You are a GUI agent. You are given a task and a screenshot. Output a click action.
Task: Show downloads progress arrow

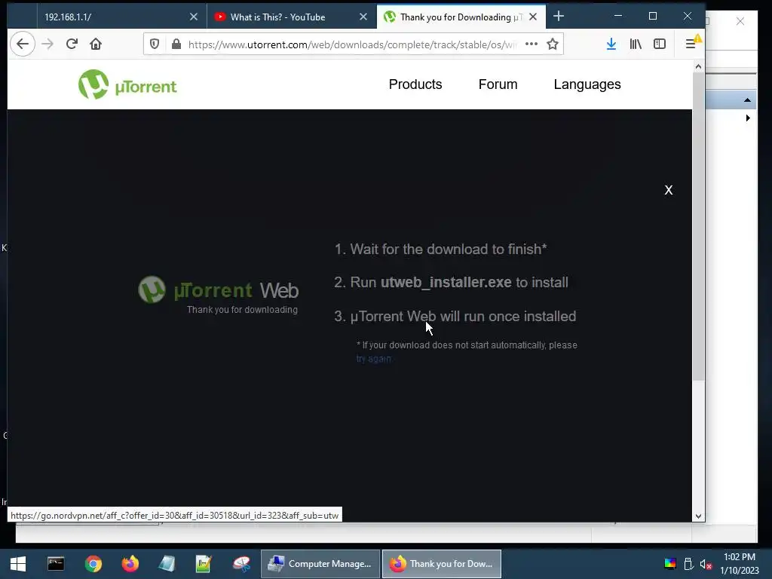pyautogui.click(x=611, y=44)
